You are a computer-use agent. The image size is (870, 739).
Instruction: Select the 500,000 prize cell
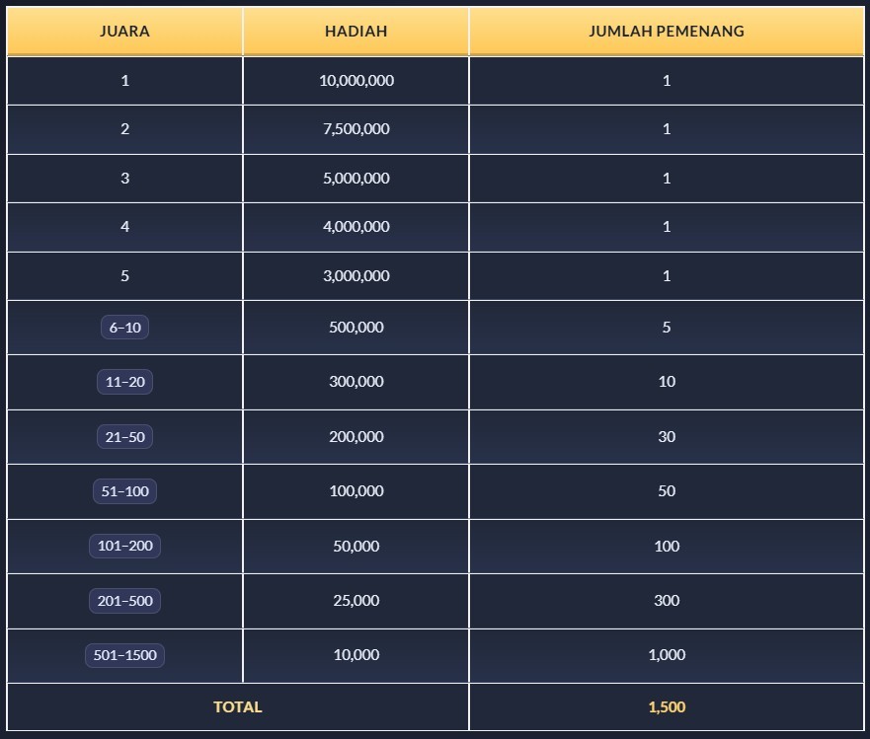click(356, 328)
